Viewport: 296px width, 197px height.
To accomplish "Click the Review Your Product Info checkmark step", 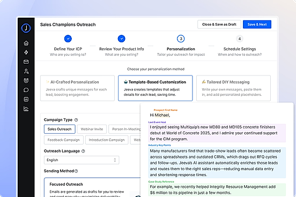I will pyautogui.click(x=122, y=39).
